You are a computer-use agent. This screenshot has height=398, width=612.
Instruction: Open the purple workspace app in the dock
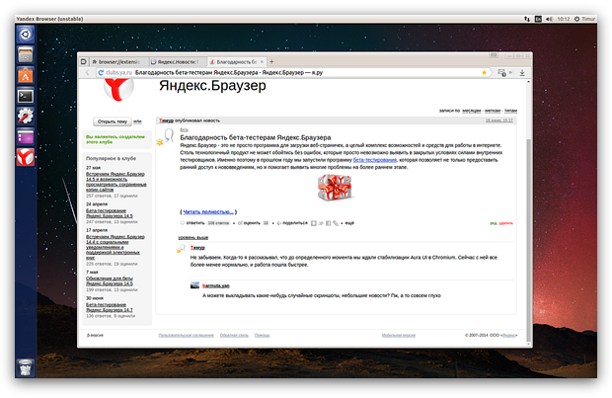click(x=26, y=136)
